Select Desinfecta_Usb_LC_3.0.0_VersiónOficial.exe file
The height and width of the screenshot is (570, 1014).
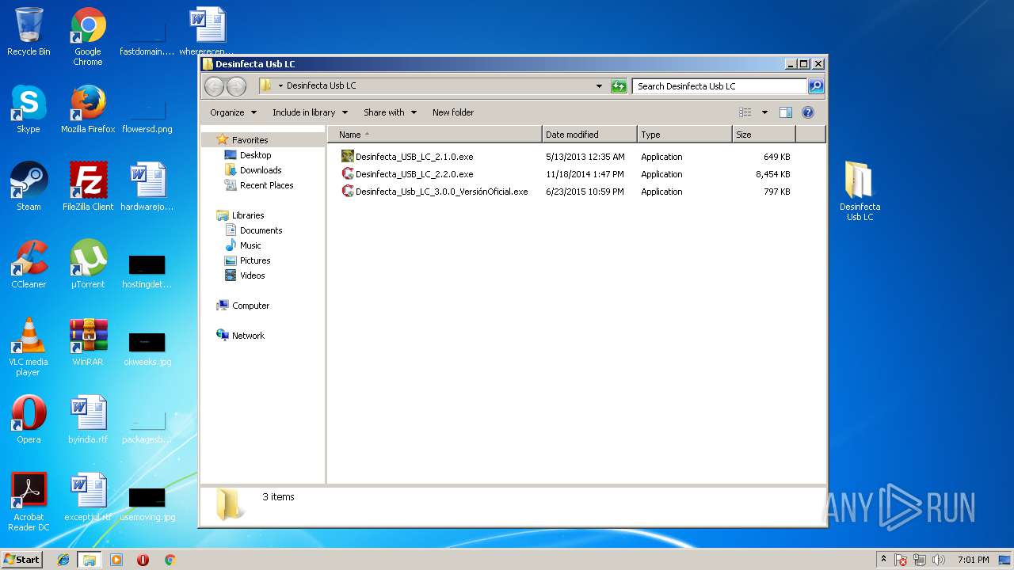(434, 192)
